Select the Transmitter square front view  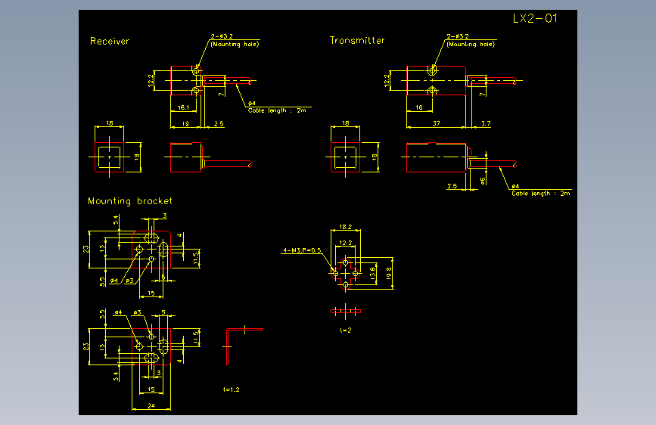click(345, 157)
